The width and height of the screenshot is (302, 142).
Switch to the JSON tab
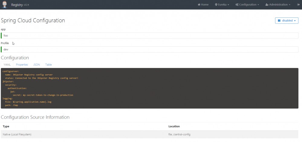[37, 65]
